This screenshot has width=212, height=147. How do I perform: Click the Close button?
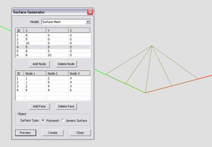pyautogui.click(x=80, y=133)
